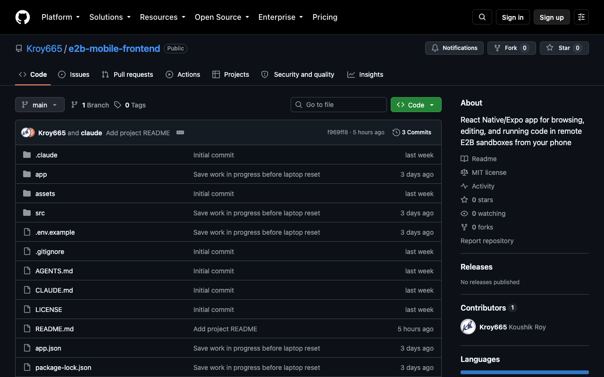This screenshot has width=604, height=377.
Task: Open the claude co-author link
Action: tap(92, 133)
